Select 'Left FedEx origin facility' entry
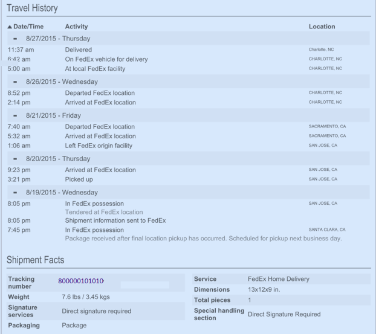 [x=99, y=146]
